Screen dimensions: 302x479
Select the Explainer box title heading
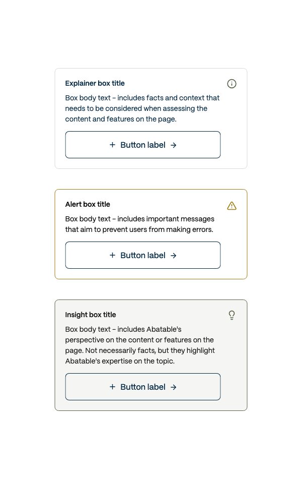95,83
